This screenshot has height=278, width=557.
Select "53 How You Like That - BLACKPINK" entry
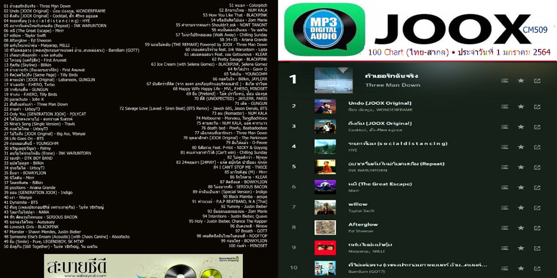[235, 15]
